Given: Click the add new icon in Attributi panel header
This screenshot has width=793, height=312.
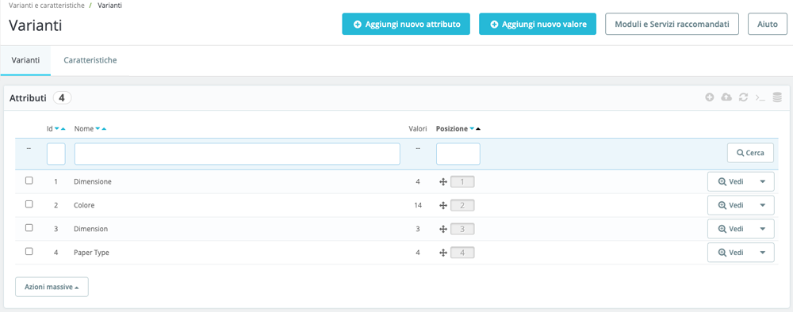Looking at the screenshot, I should tap(710, 97).
